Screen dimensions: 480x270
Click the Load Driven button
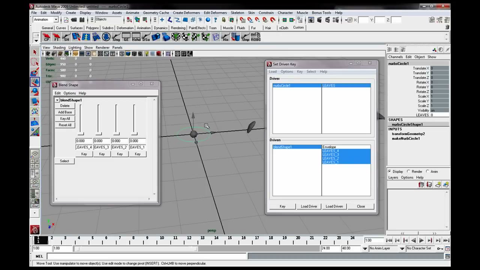pos(334,206)
